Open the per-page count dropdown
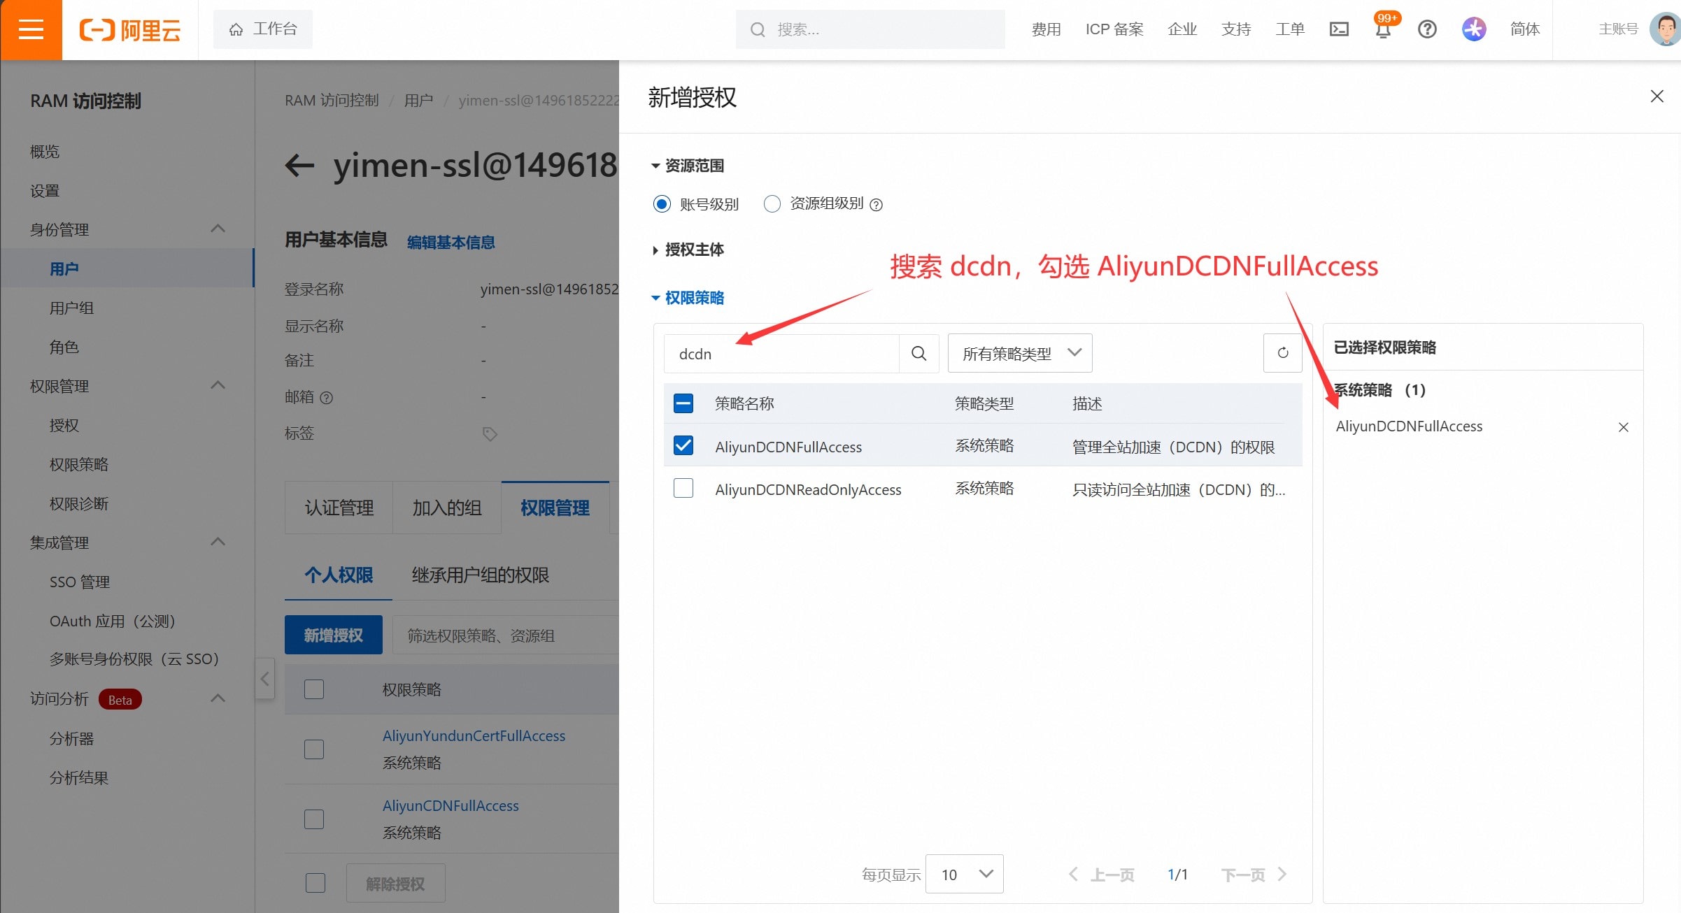This screenshot has height=913, width=1681. pos(964,874)
